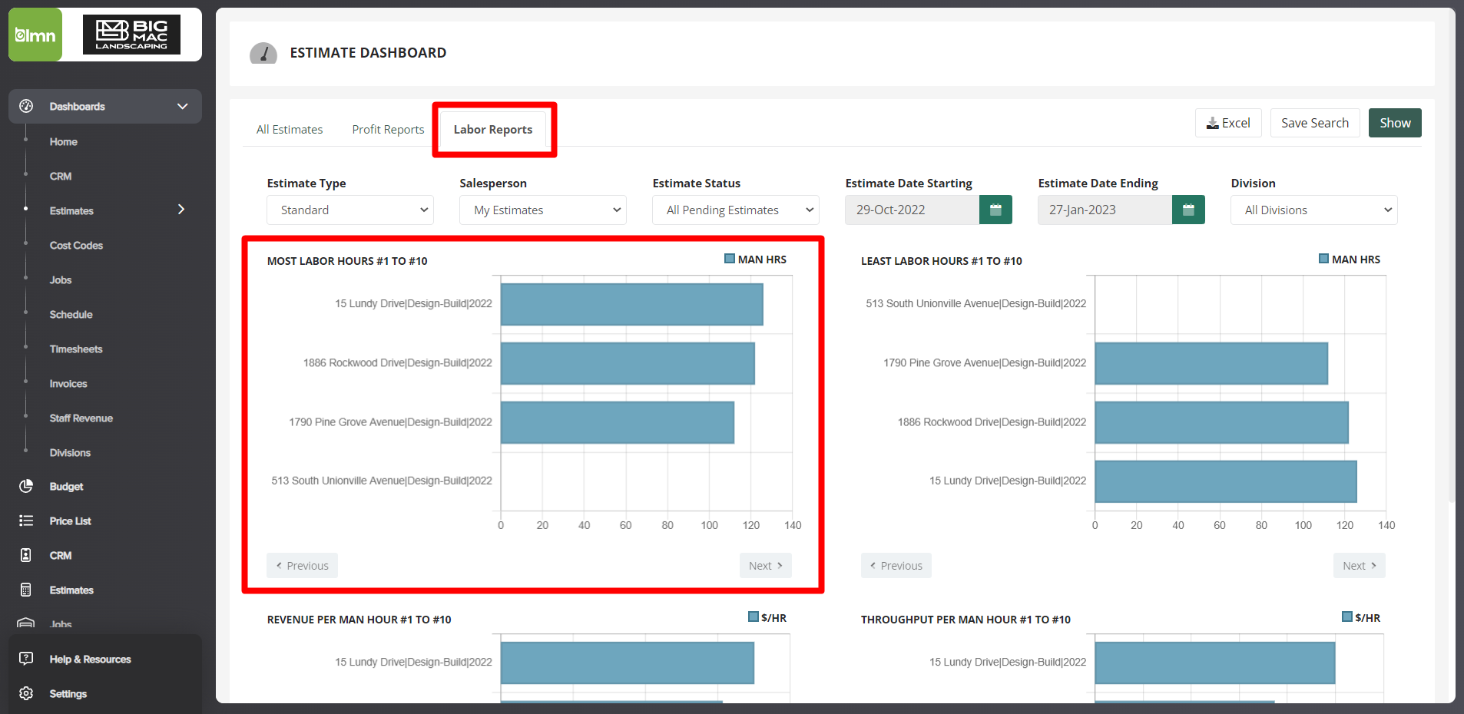Expand the Estimates submenu arrow
1464x714 pixels.
click(x=181, y=209)
